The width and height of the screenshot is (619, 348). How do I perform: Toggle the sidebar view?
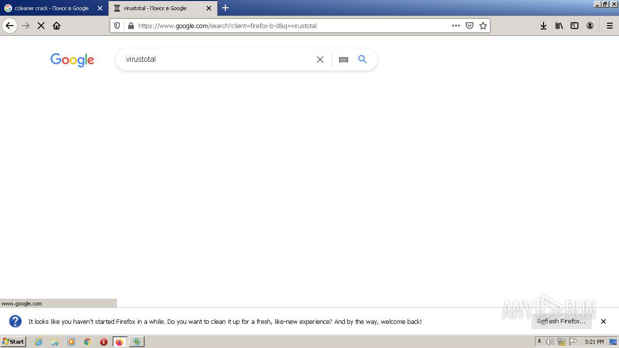click(575, 26)
